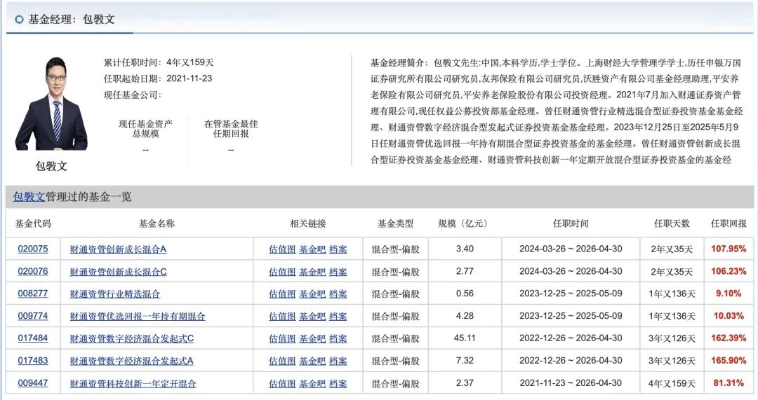The width and height of the screenshot is (758, 400).
Task: Select the 任职天数 column header
Action: 672,223
